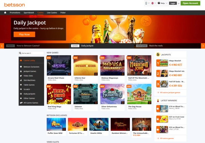The height and width of the screenshot is (143, 205).
Task: Expand the Help dropdown menu
Action: coord(163,3)
